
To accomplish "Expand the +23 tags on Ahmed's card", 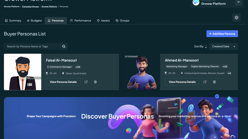I will coord(225,67).
